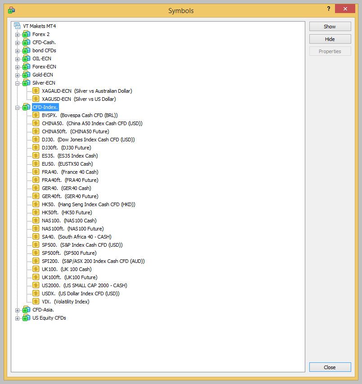Expand the Forex 2 tree node
The image size is (362, 384).
click(17, 35)
